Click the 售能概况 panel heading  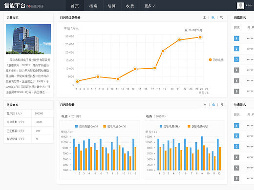coord(13,105)
